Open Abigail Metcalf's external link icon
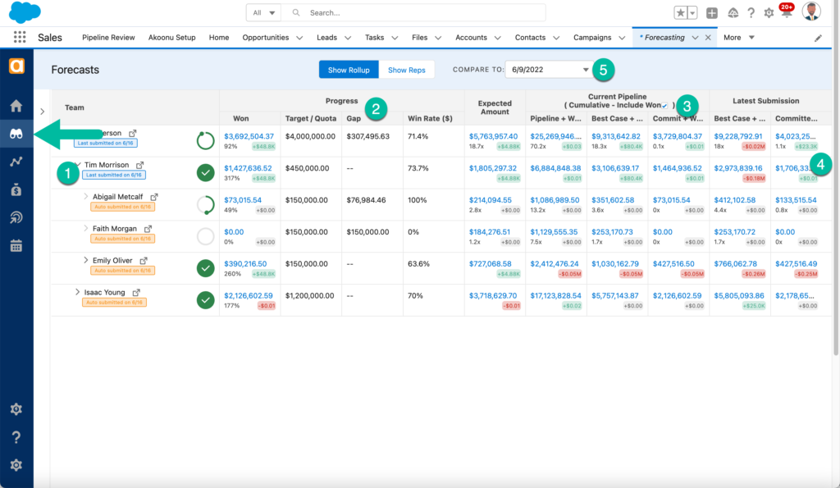 pyautogui.click(x=154, y=197)
